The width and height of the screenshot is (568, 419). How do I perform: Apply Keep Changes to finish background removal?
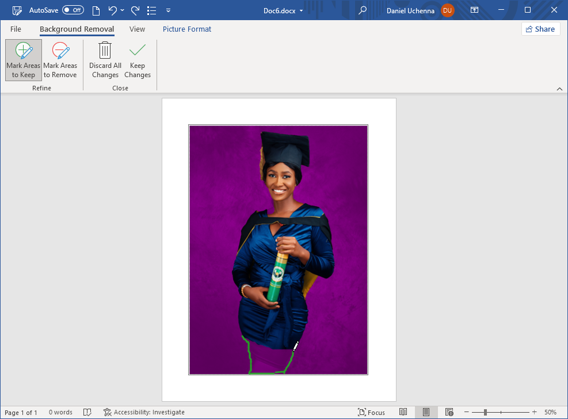[138, 60]
